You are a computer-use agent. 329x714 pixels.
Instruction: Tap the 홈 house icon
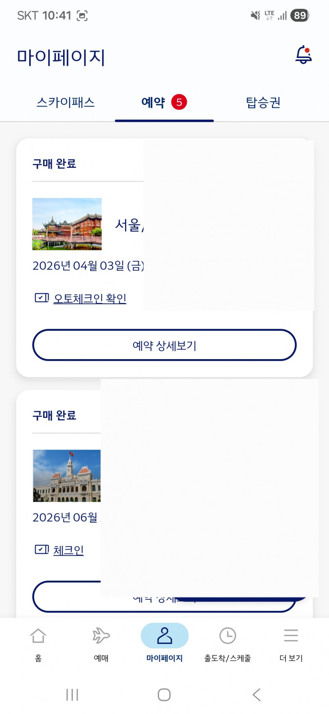(38, 636)
